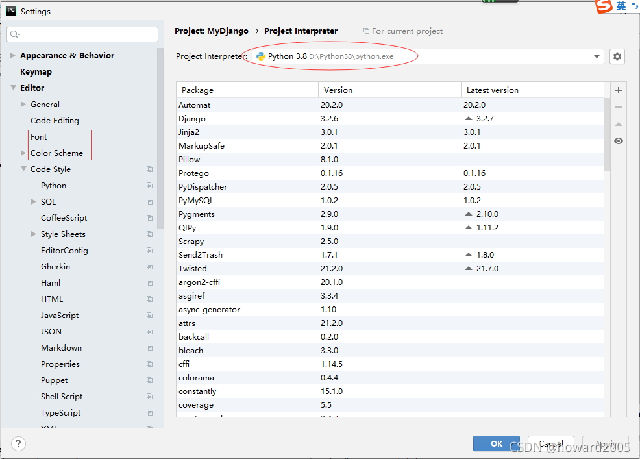Select the colorama package row
640x459 pixels.
click(x=390, y=378)
